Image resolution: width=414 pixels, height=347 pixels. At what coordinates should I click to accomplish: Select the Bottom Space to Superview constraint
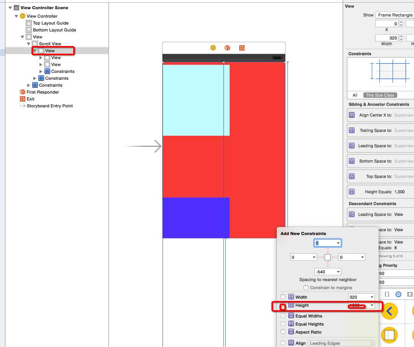coord(381,161)
